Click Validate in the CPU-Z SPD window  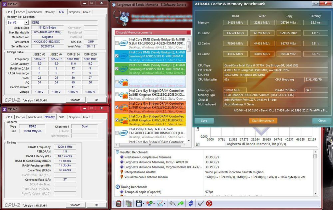[75, 100]
